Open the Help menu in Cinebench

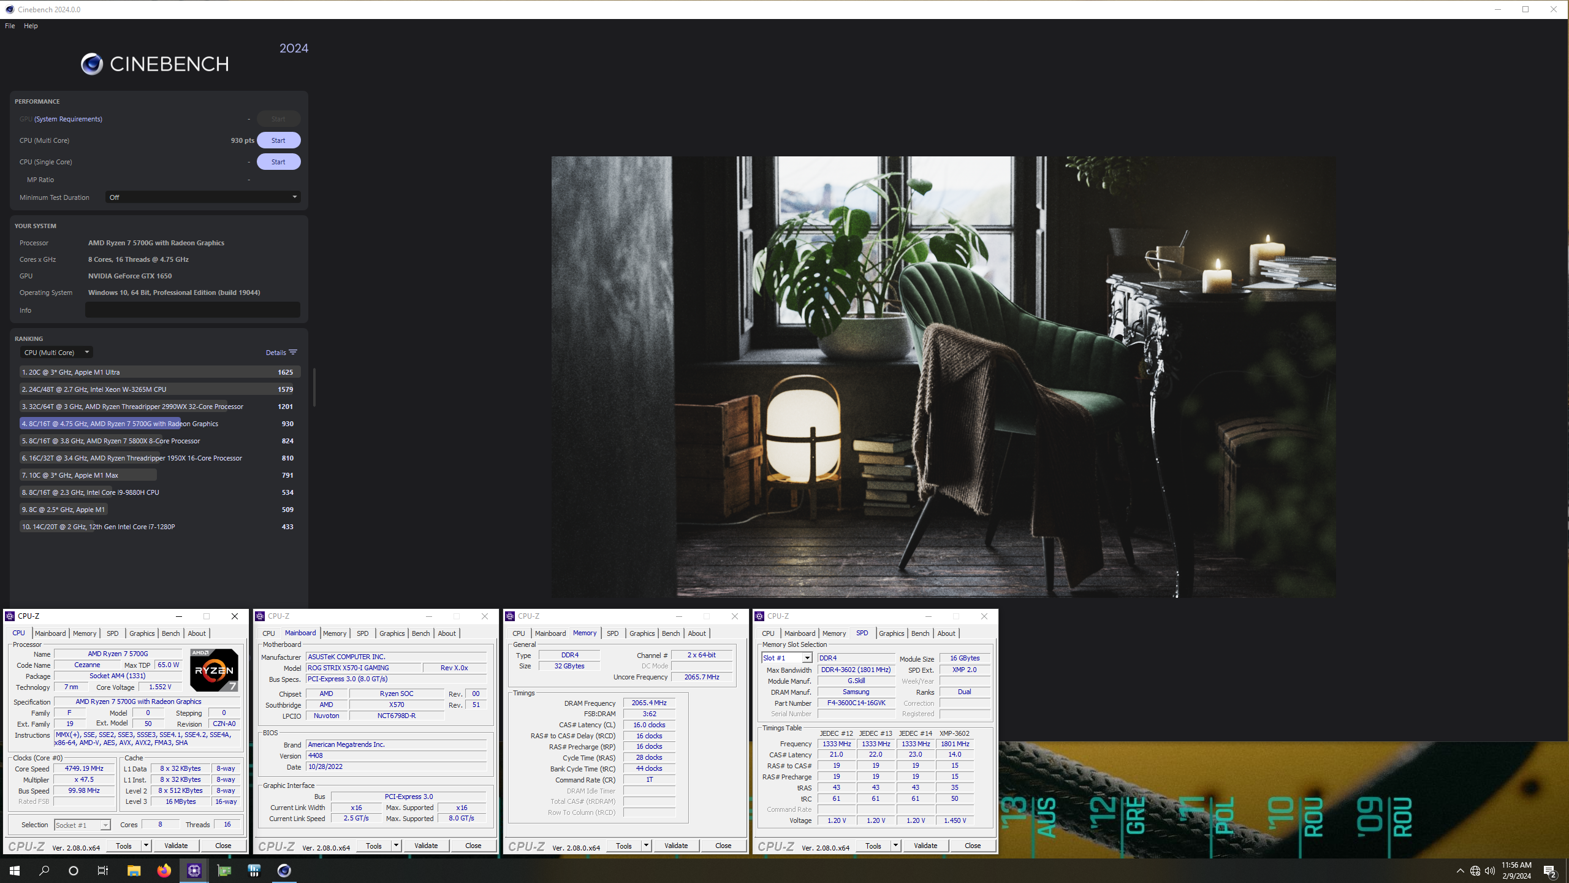(31, 26)
